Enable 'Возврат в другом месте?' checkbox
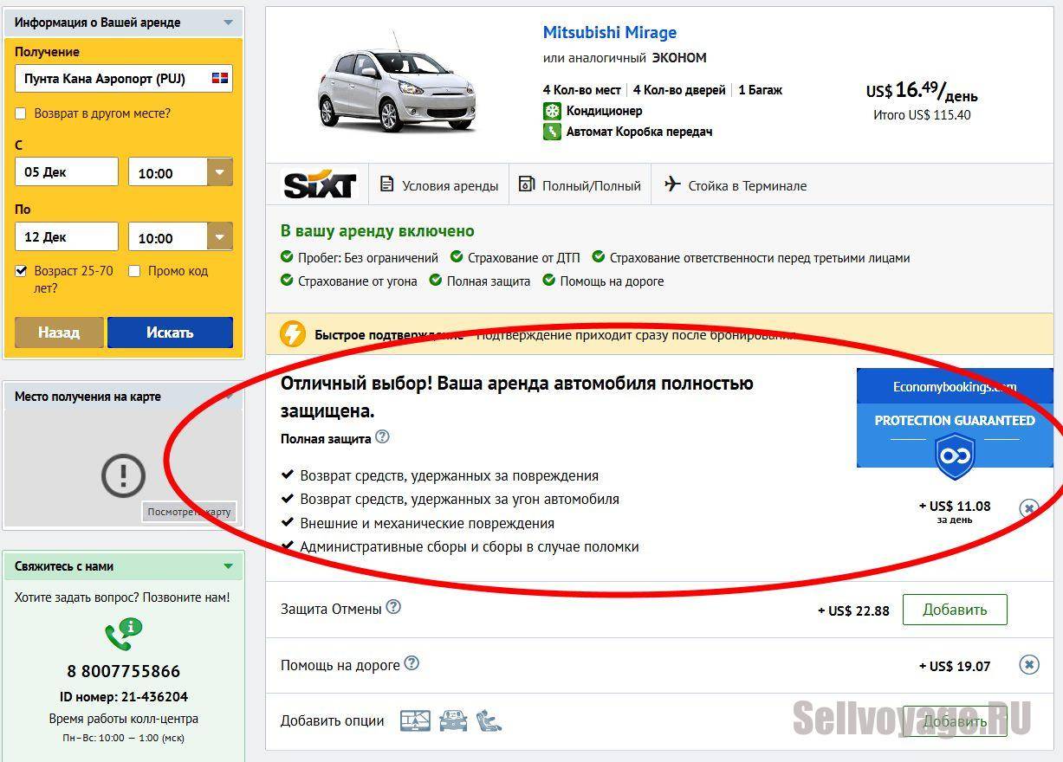The height and width of the screenshot is (762, 1063). [21, 113]
